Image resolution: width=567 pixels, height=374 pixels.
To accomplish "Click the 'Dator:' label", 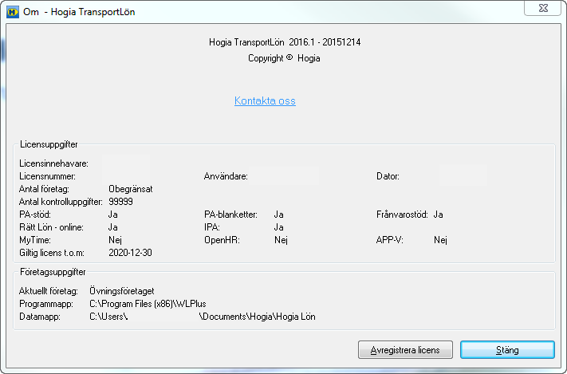I will (388, 176).
